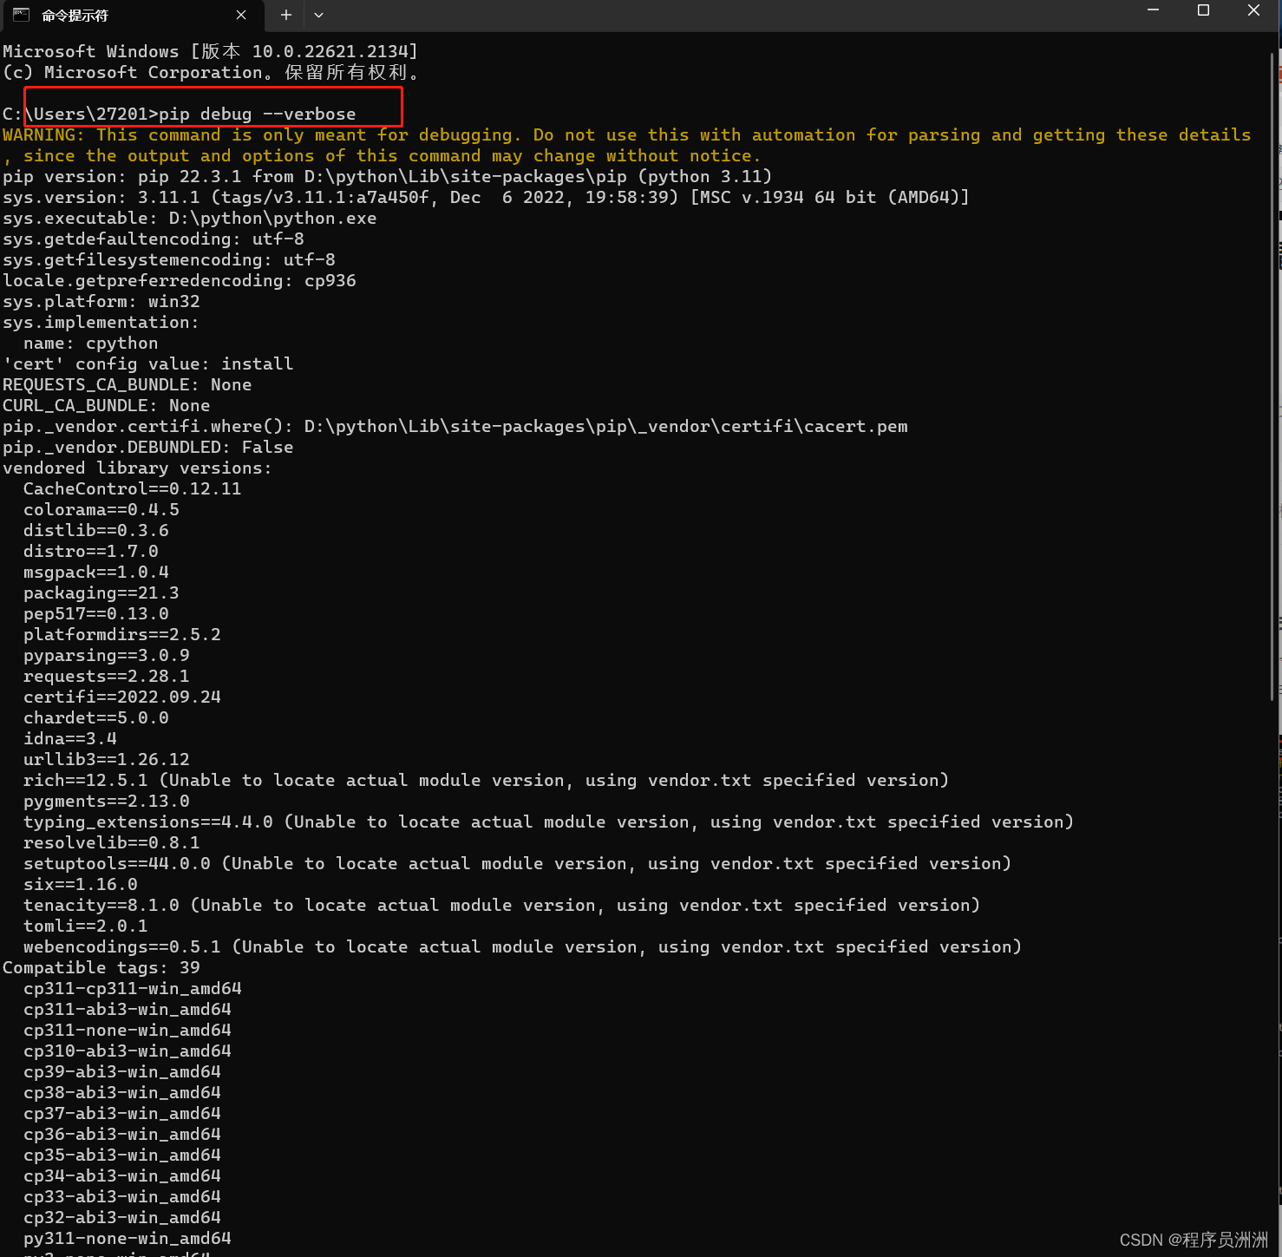Click the maximize icon in the title bar

click(1203, 10)
